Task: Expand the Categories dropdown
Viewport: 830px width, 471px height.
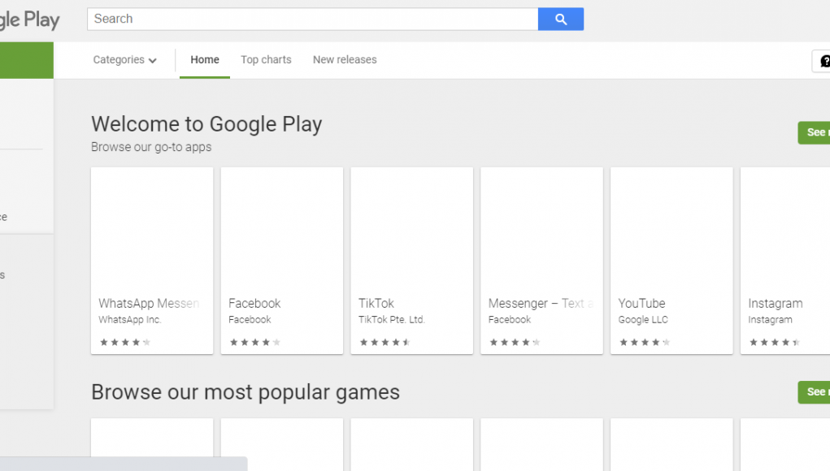Action: (124, 60)
